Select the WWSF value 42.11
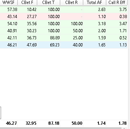 [x=12, y=38]
